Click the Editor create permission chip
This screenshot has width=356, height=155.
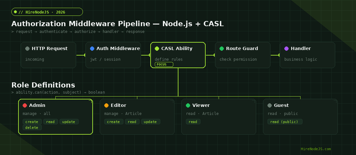pyautogui.click(x=114, y=122)
